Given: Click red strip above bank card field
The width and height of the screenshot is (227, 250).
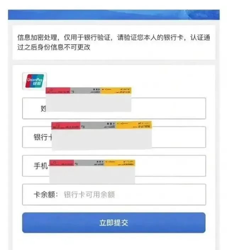Looking at the screenshot, I should (x=66, y=125).
